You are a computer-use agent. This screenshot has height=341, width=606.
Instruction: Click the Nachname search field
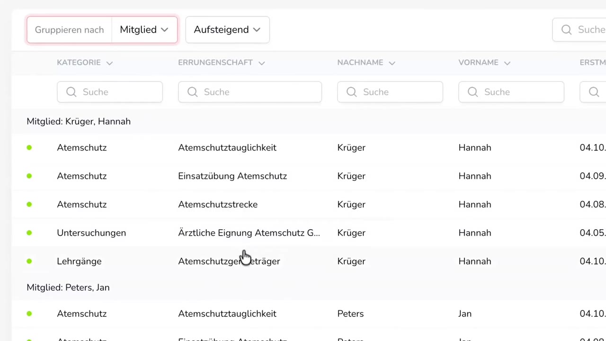click(x=390, y=92)
